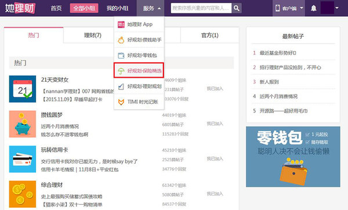
Task: Open the notifications bell
Action: 313,8
